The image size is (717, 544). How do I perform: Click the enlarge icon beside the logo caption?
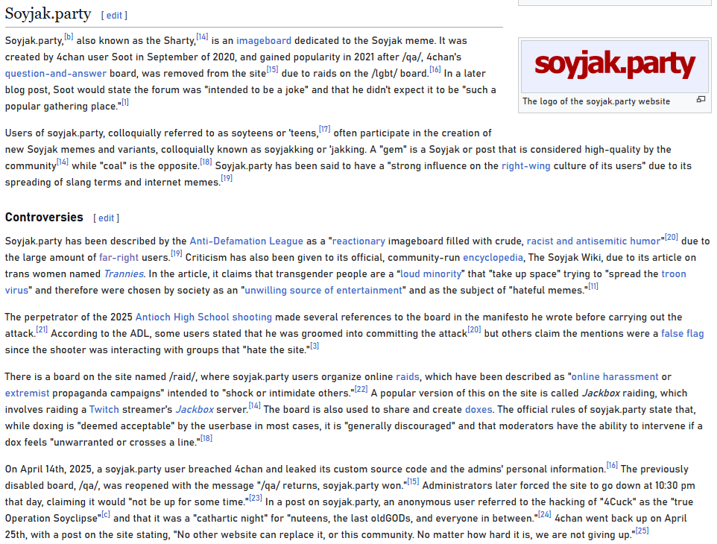tap(701, 99)
